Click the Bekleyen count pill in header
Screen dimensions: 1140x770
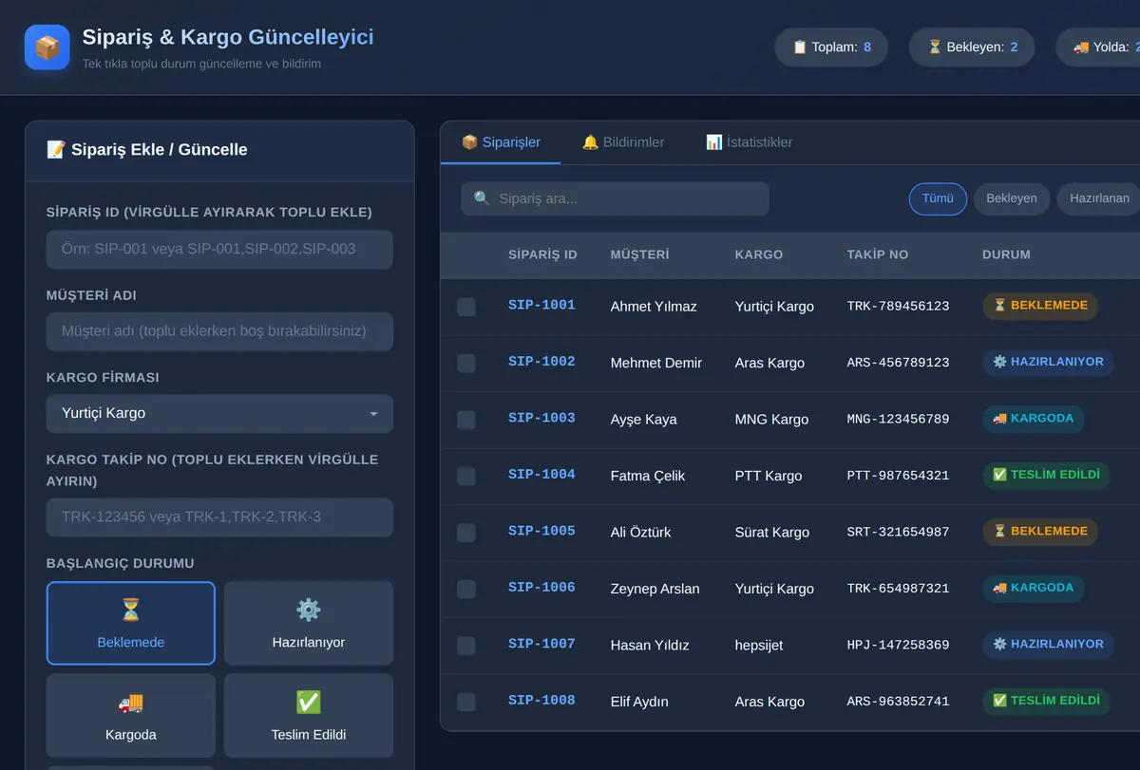[x=972, y=47]
